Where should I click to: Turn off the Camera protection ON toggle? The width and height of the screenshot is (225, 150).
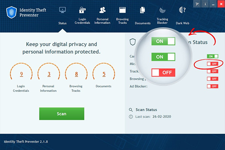tap(213, 56)
